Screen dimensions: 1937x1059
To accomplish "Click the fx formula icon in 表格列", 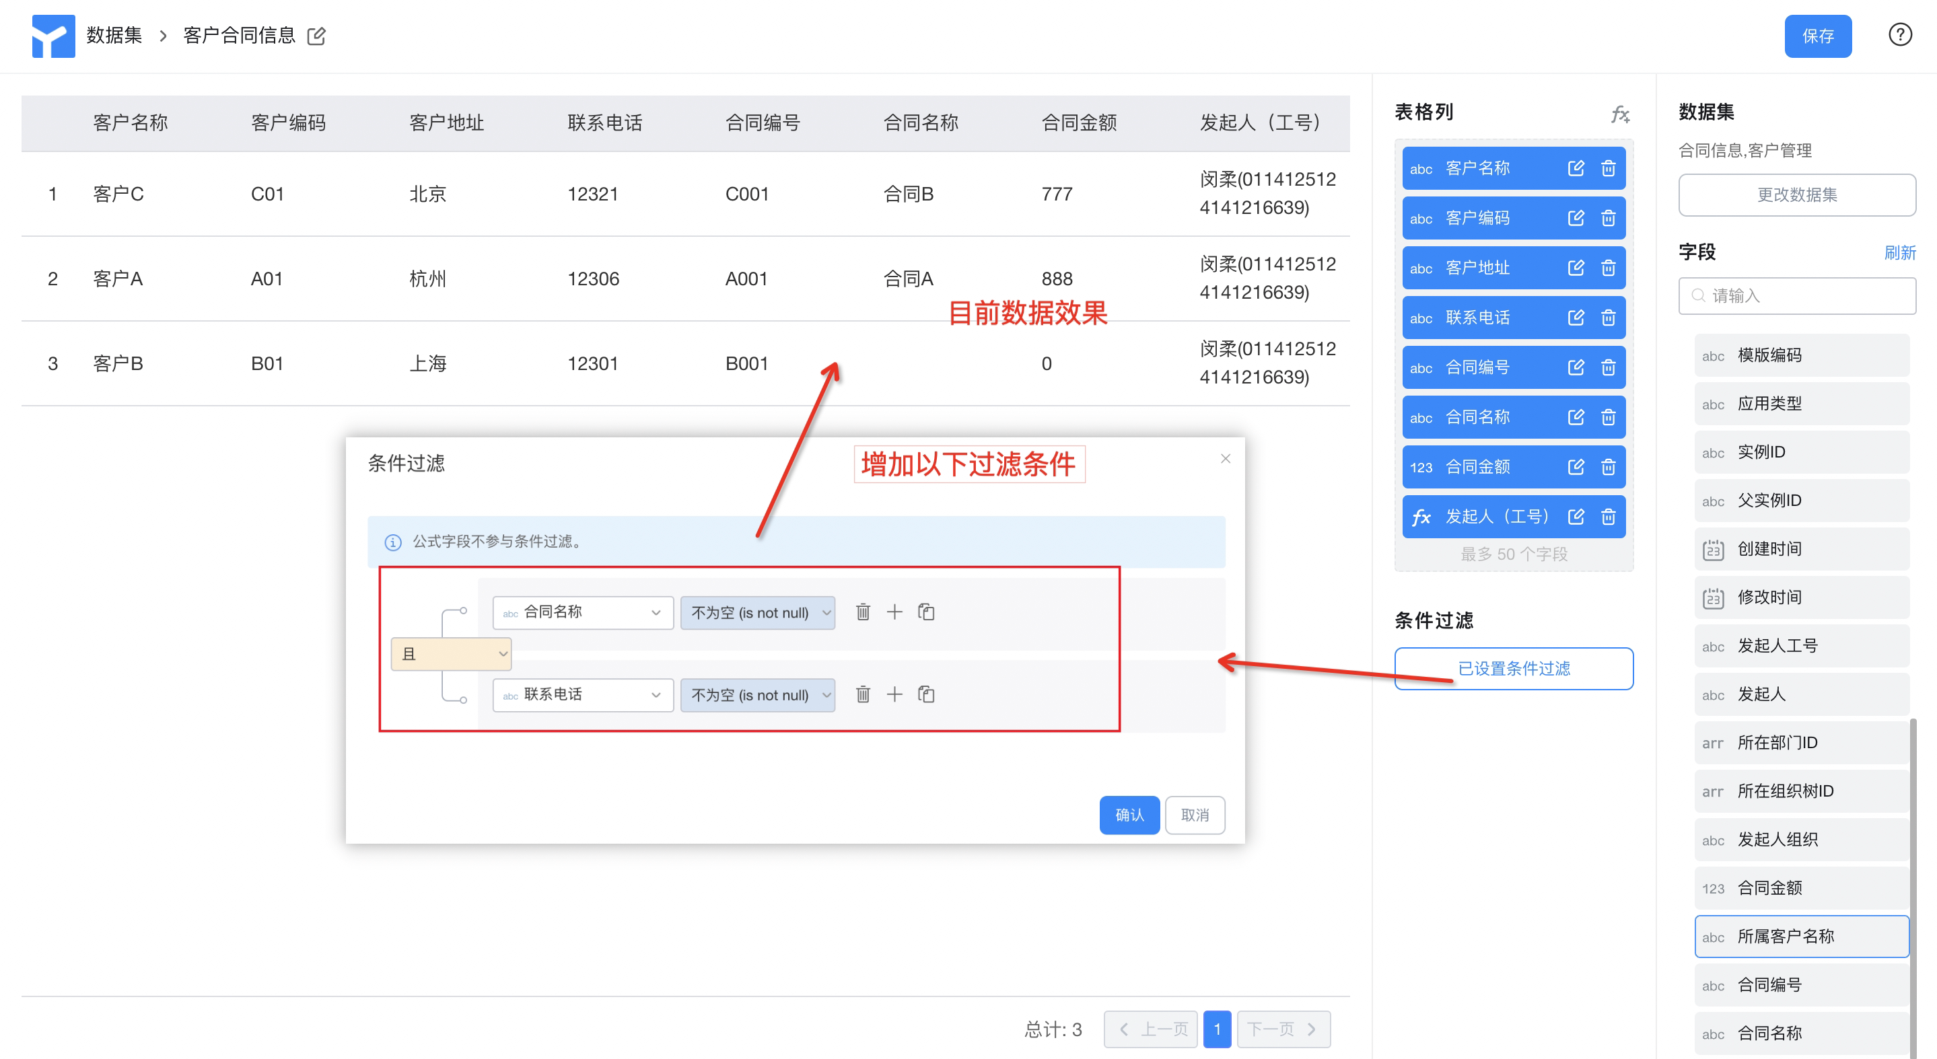I will point(1620,114).
